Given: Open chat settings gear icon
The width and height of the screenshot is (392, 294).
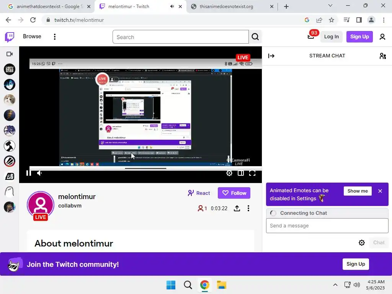Looking at the screenshot, I should point(361,242).
